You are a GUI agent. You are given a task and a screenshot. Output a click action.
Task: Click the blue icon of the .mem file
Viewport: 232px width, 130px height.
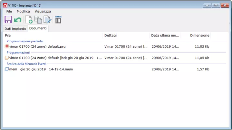tap(7, 69)
